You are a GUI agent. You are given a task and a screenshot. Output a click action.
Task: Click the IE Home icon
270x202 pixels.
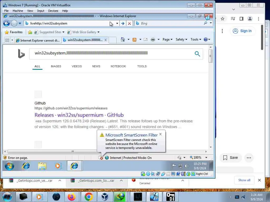click(x=123, y=39)
